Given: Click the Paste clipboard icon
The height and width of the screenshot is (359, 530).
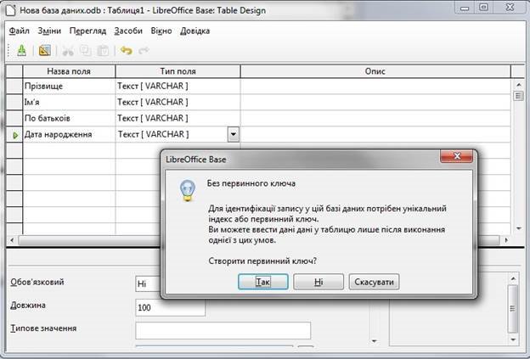Looking at the screenshot, I should coord(103,51).
